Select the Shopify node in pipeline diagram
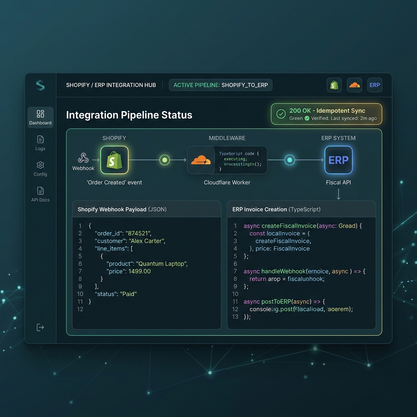Image resolution: width=417 pixels, height=417 pixels. pos(114,160)
